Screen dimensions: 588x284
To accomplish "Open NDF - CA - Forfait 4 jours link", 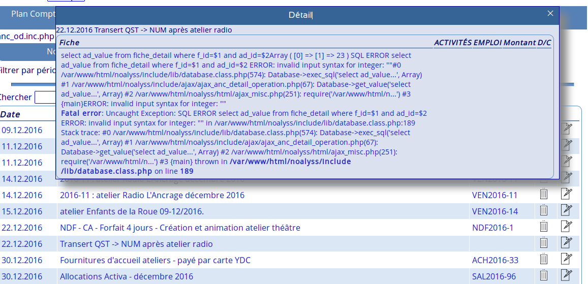I will pos(180,228).
